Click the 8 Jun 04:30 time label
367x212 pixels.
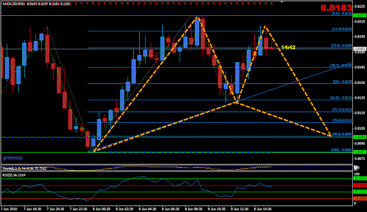[x=148, y=208]
